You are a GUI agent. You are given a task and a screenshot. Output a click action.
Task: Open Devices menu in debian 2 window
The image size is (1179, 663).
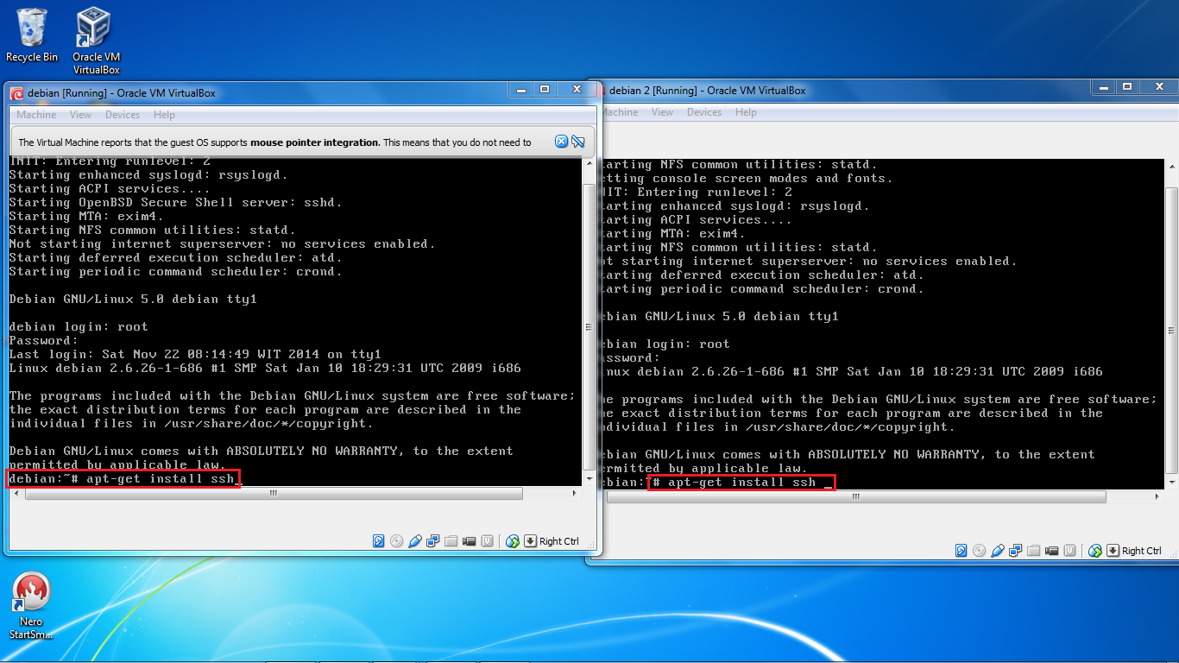(704, 112)
